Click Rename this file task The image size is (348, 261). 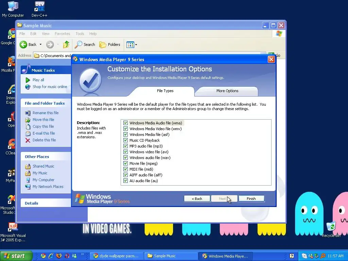(46, 113)
